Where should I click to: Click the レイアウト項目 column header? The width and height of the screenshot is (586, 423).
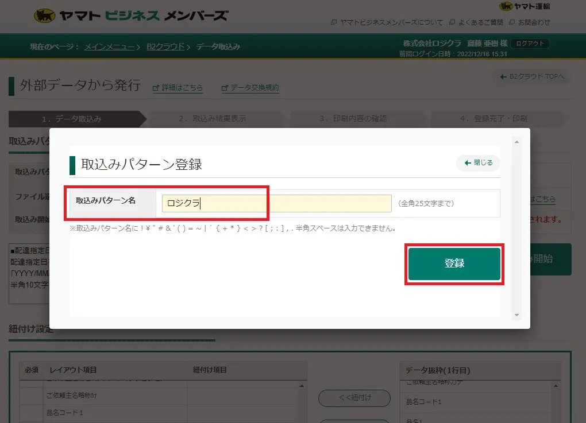pos(74,370)
